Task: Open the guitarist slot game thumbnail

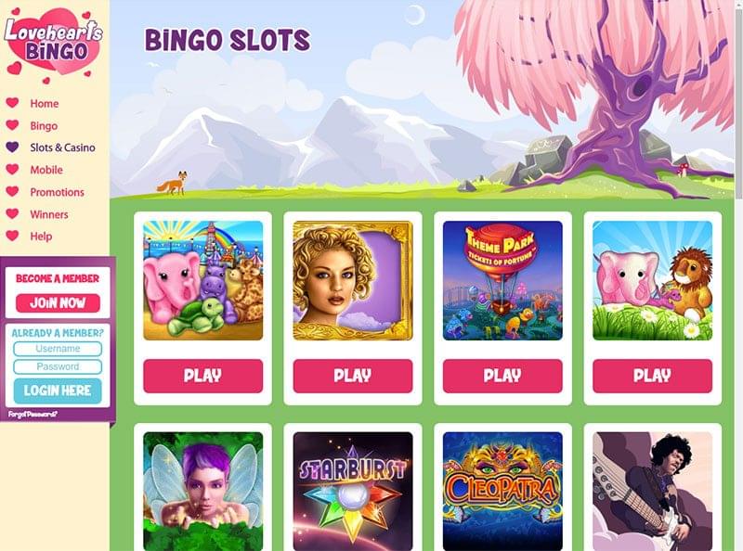Action: (x=652, y=491)
